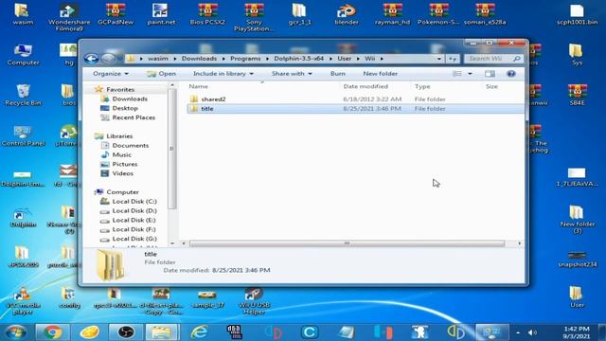The width and height of the screenshot is (606, 341).
Task: Expand the Share with menu
Action: tap(292, 74)
